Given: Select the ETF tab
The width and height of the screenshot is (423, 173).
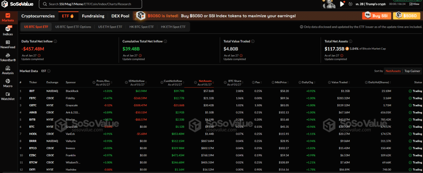Looking at the screenshot, I should click(x=68, y=16).
